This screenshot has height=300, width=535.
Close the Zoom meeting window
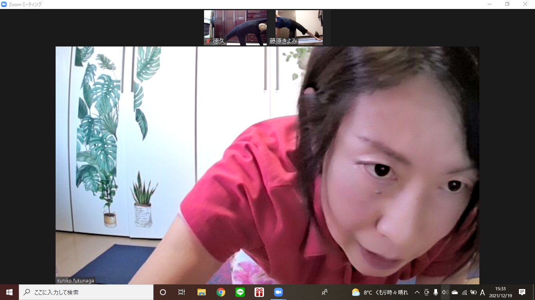tap(525, 4)
